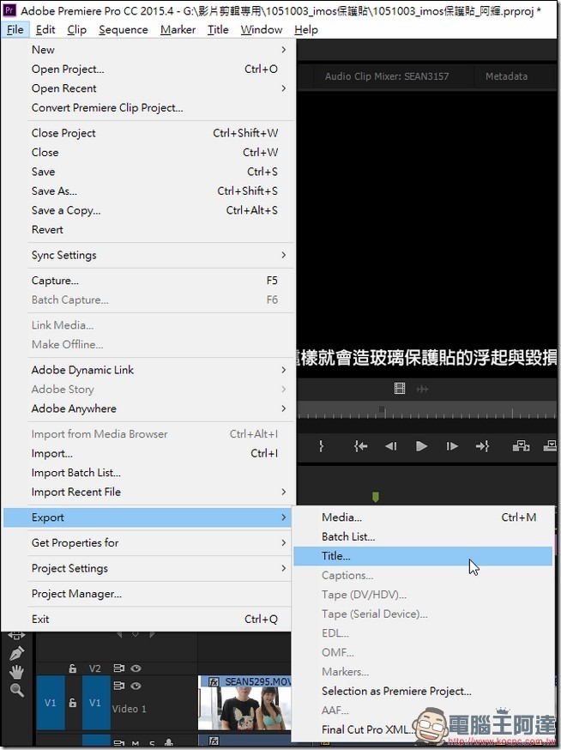Image resolution: width=561 pixels, height=750 pixels.
Task: Toggle V2 track targeting label
Action: pos(94,668)
